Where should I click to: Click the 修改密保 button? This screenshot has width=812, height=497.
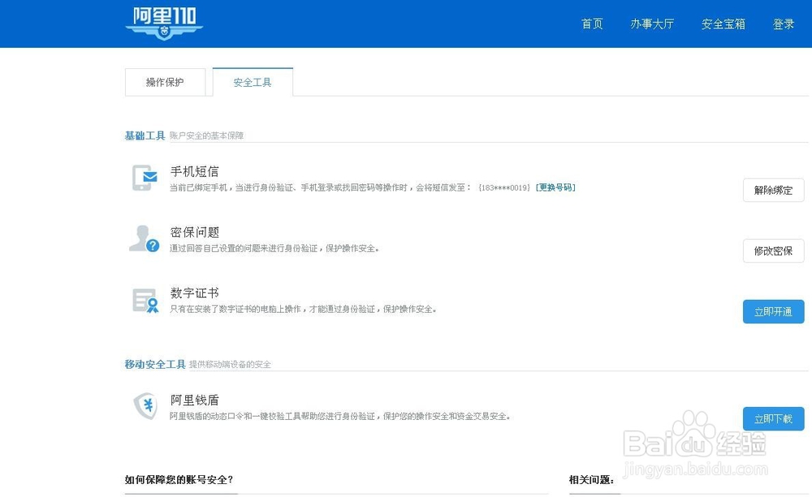pyautogui.click(x=773, y=251)
